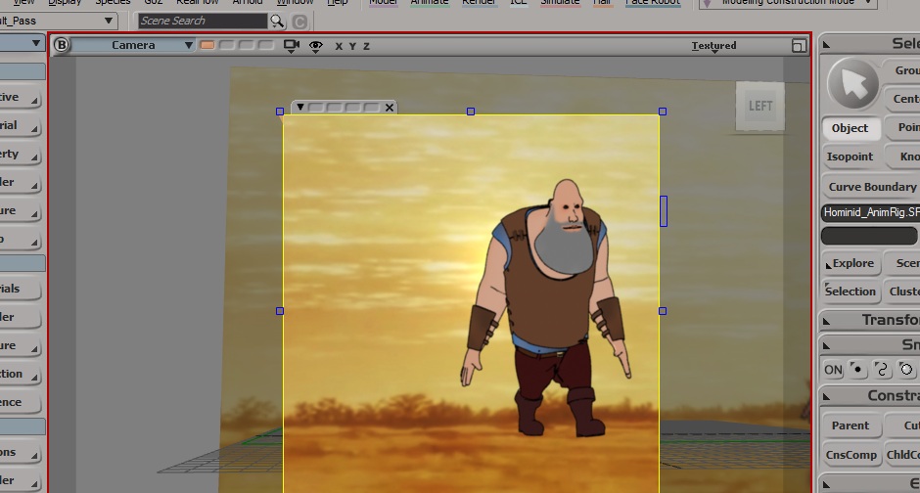Open the camera icon menu in viewport bar
This screenshot has width=920, height=493.
click(x=291, y=46)
